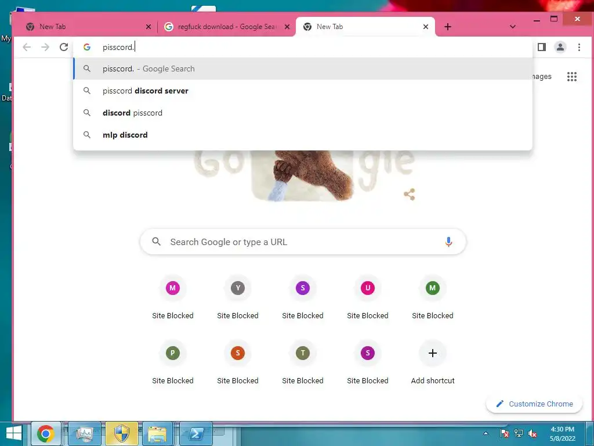Viewport: 594px width, 446px height.
Task: Click Chrome icon in the taskbar
Action: coord(46,434)
